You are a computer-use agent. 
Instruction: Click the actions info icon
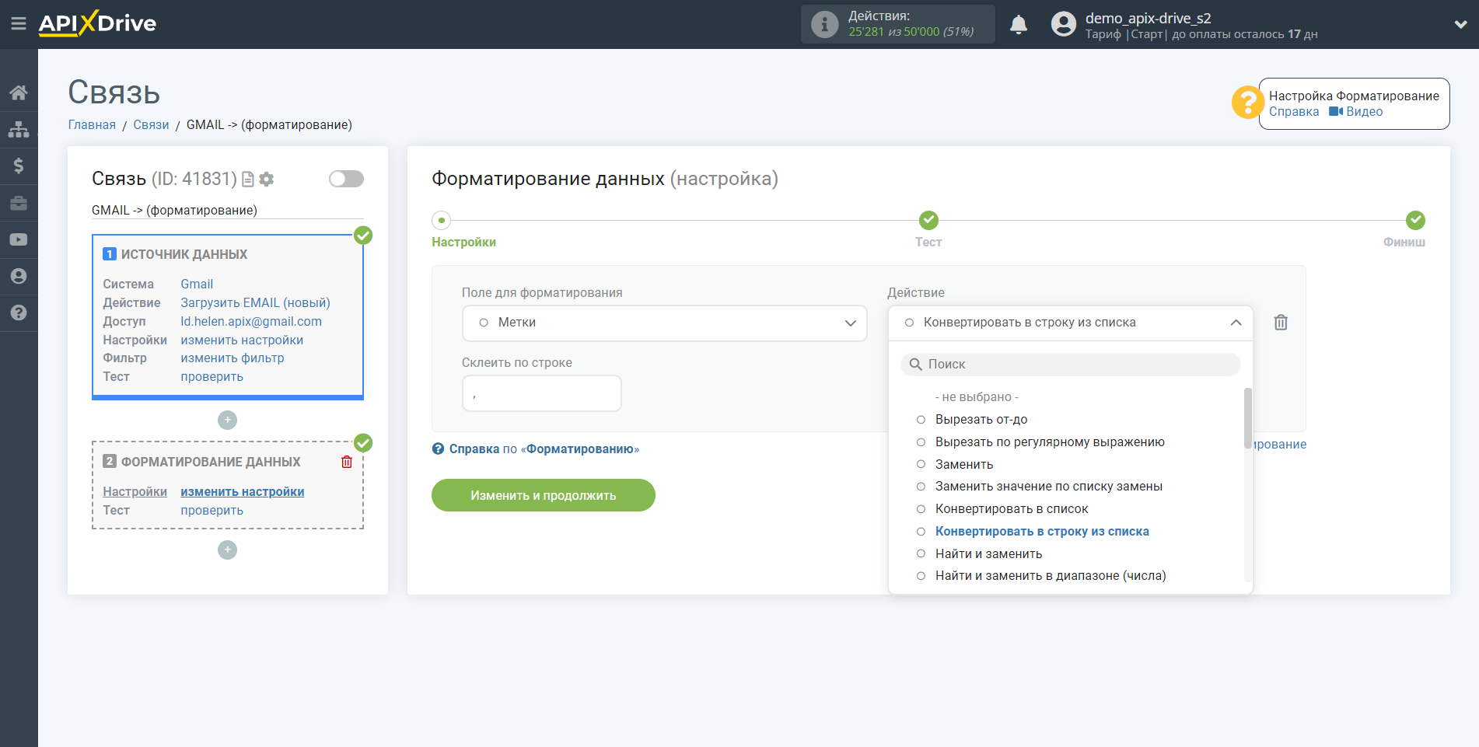[824, 24]
